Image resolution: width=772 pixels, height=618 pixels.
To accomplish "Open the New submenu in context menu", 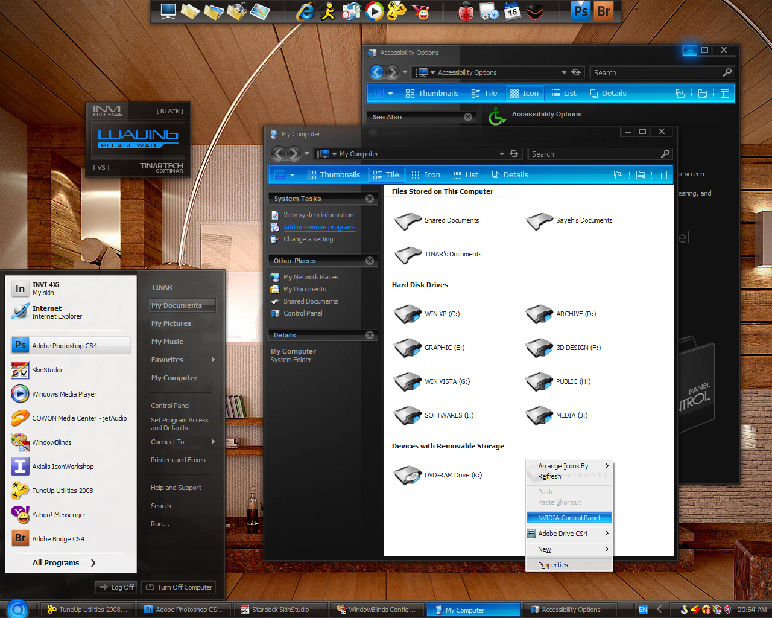I will point(569,549).
